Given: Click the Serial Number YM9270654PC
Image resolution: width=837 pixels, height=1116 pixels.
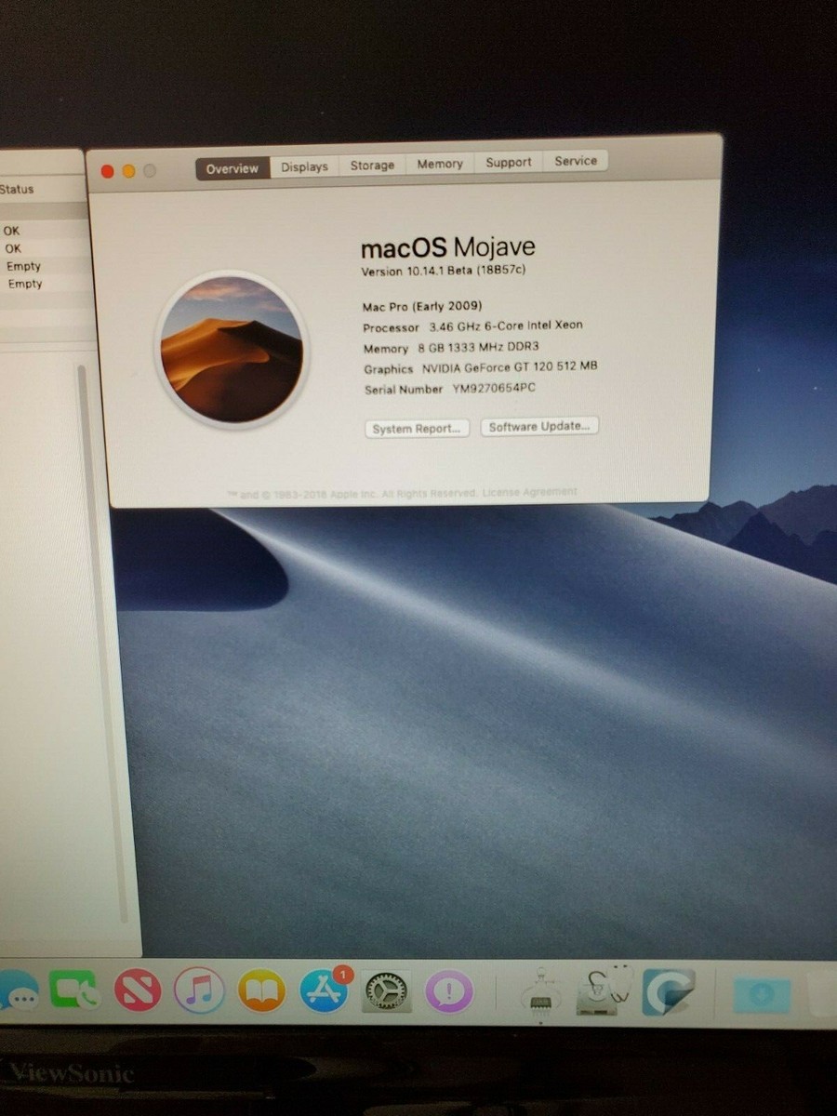Looking at the screenshot, I should tap(449, 389).
